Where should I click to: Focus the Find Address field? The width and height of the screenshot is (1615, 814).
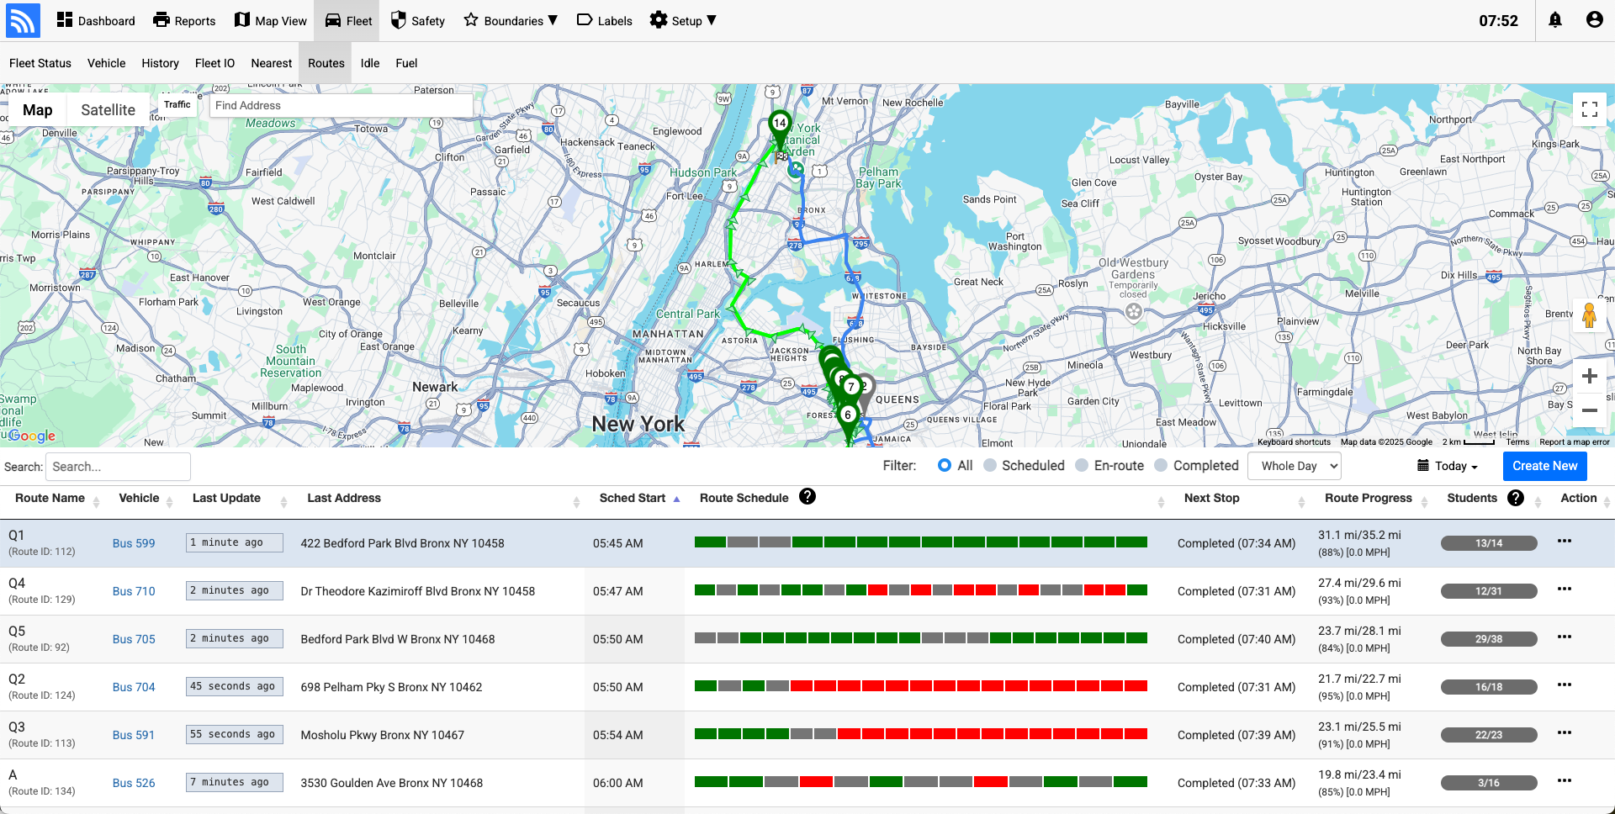coord(341,105)
